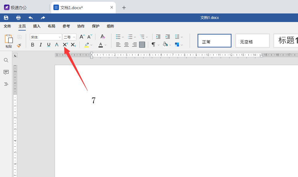Click the subscript X₂ icon
The height and width of the screenshot is (177, 298).
tap(73, 45)
